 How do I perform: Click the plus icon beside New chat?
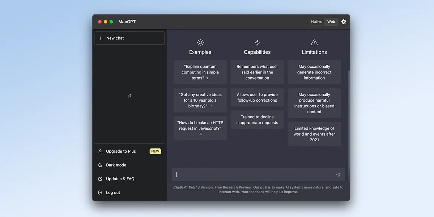101,38
